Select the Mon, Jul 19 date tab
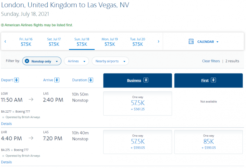Image resolution: width=246 pixels, height=168 pixels. pyautogui.click(x=110, y=42)
